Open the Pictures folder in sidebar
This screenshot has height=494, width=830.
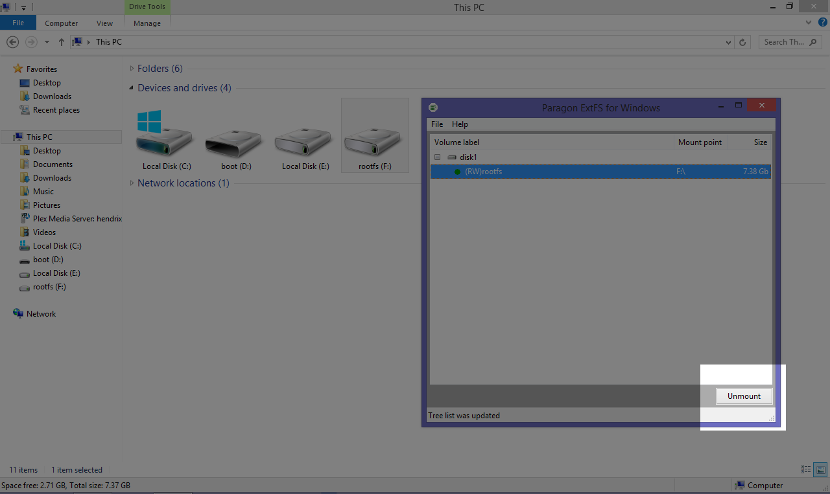click(x=47, y=205)
